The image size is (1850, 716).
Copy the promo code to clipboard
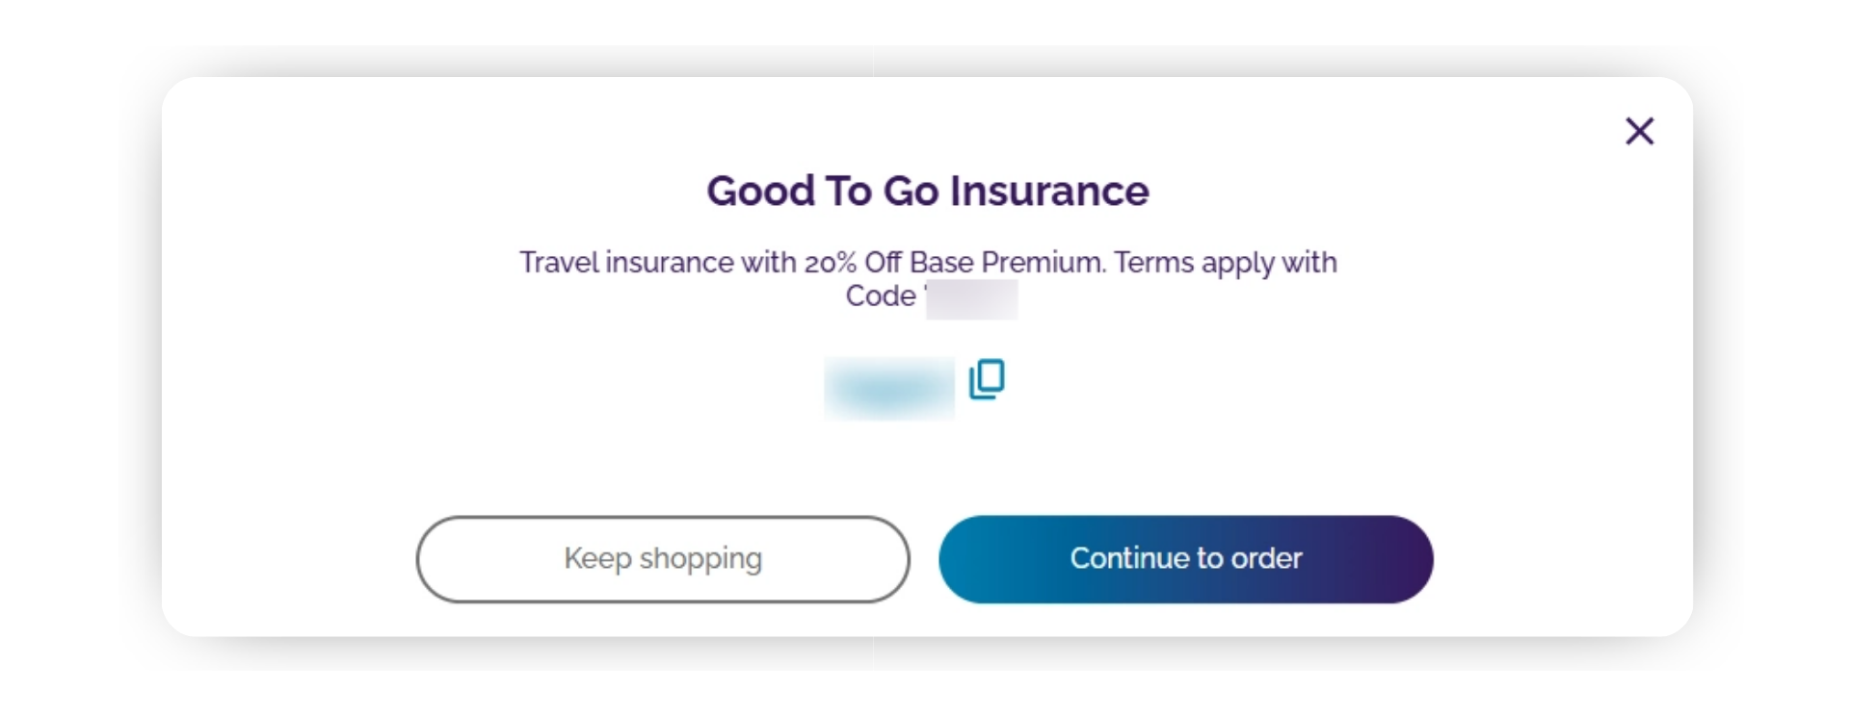(987, 379)
